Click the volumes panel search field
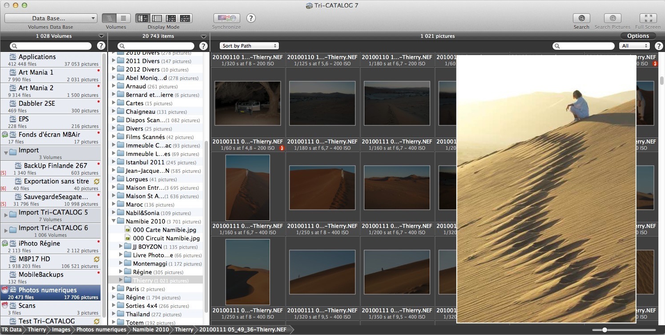Viewport: 665px width, 335px height. pyautogui.click(x=51, y=46)
